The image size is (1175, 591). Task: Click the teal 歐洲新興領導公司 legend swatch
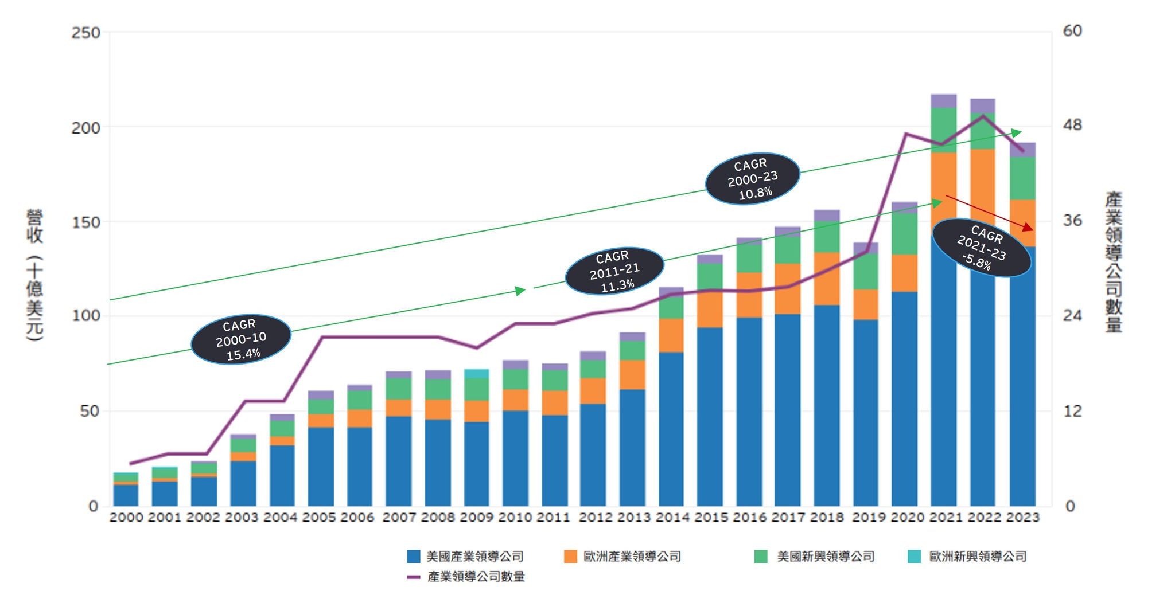click(x=915, y=556)
